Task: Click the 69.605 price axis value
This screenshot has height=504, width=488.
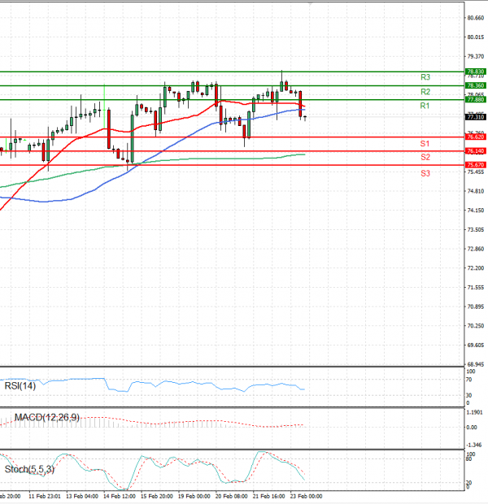Action: pyautogui.click(x=476, y=345)
